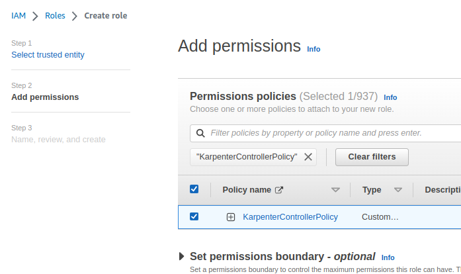
Task: Uncheck the KarpenterControllerPolicy row checkbox
Action: [x=194, y=216]
